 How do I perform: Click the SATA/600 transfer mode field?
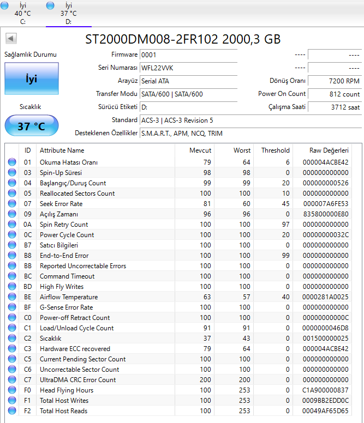coord(188,94)
